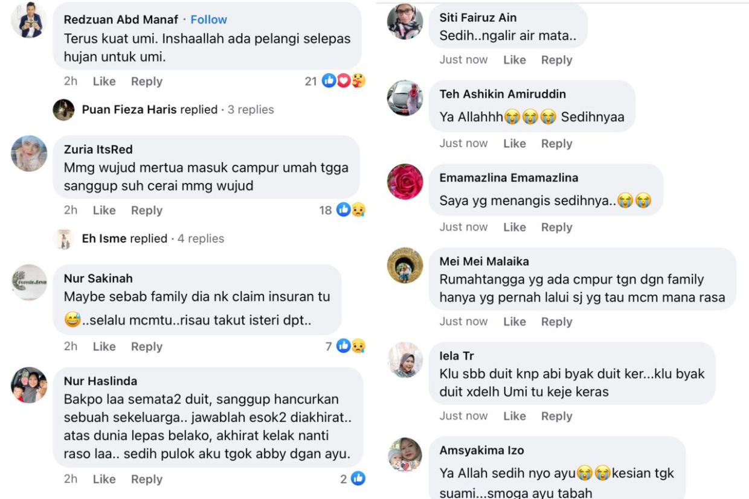
Task: Like Teh Ashikin Amiruddin's comment
Action: point(515,144)
